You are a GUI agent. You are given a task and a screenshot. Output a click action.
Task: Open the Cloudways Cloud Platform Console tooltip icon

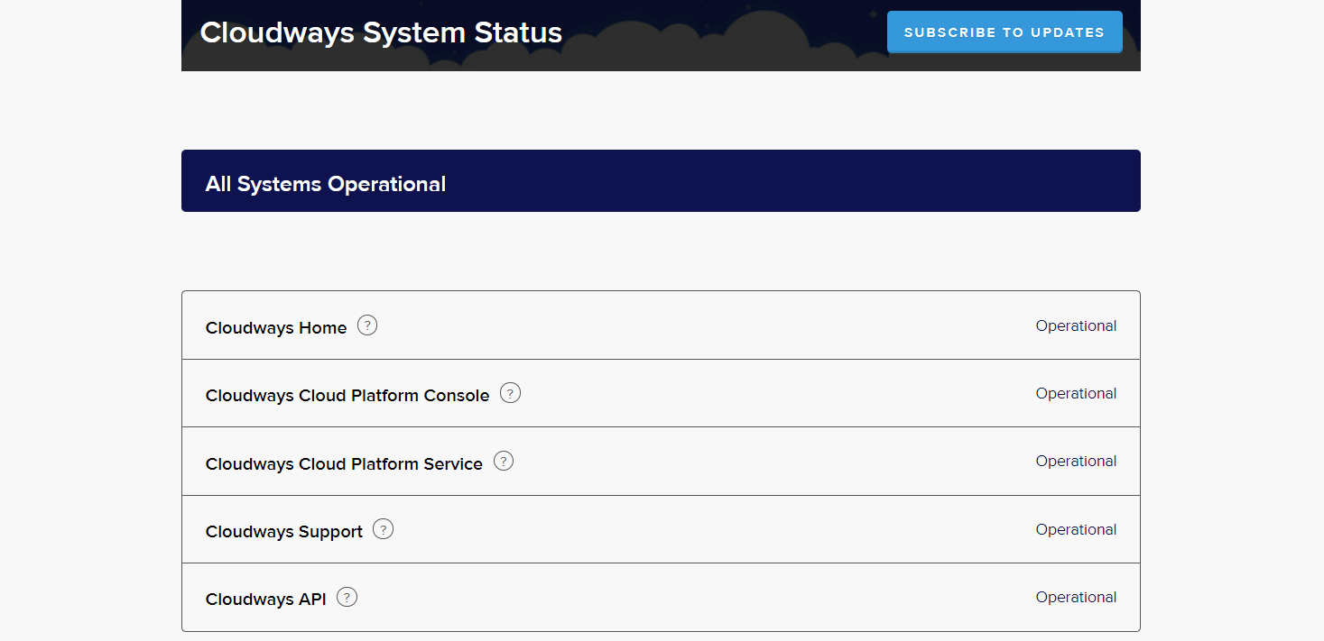[510, 393]
